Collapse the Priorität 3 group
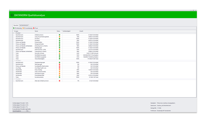The height and width of the screenshot is (122, 206). (x=15, y=79)
